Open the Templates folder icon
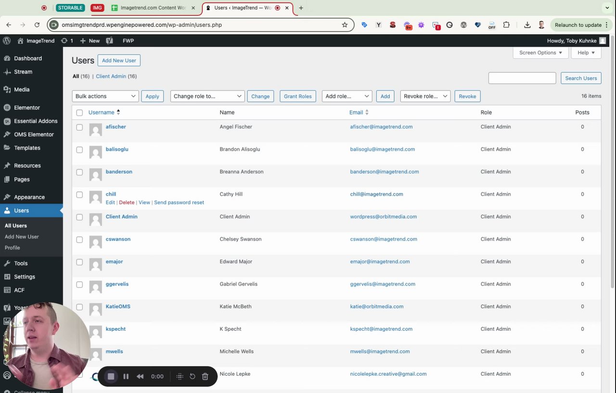 [x=7, y=148]
